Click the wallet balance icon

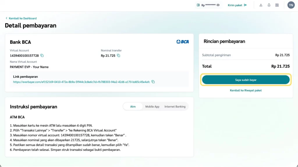198,5
